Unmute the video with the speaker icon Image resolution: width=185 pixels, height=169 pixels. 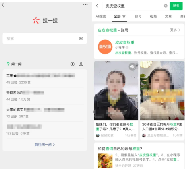[132, 67]
